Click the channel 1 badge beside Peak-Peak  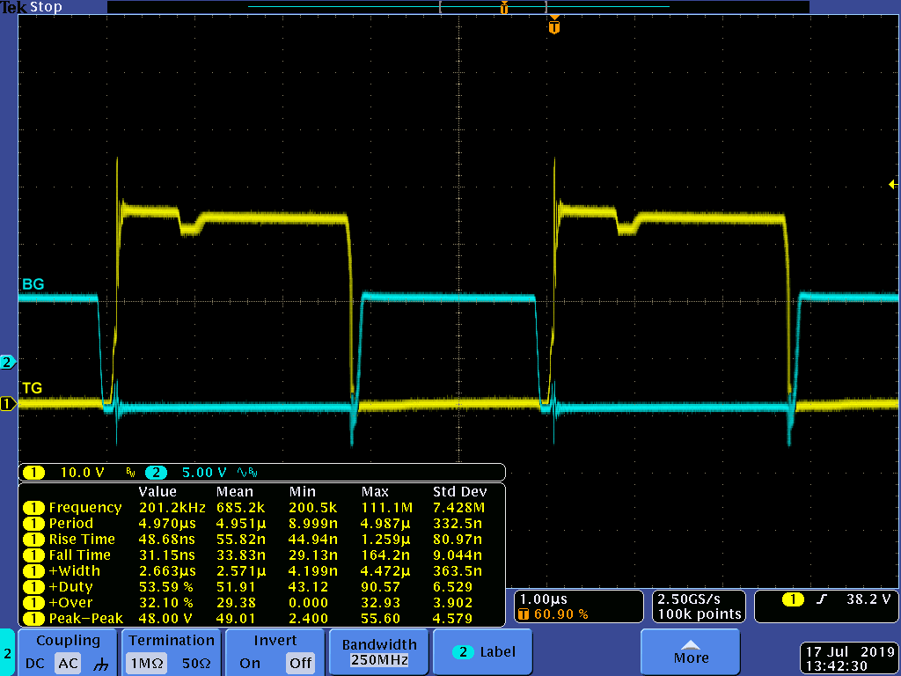tap(33, 619)
